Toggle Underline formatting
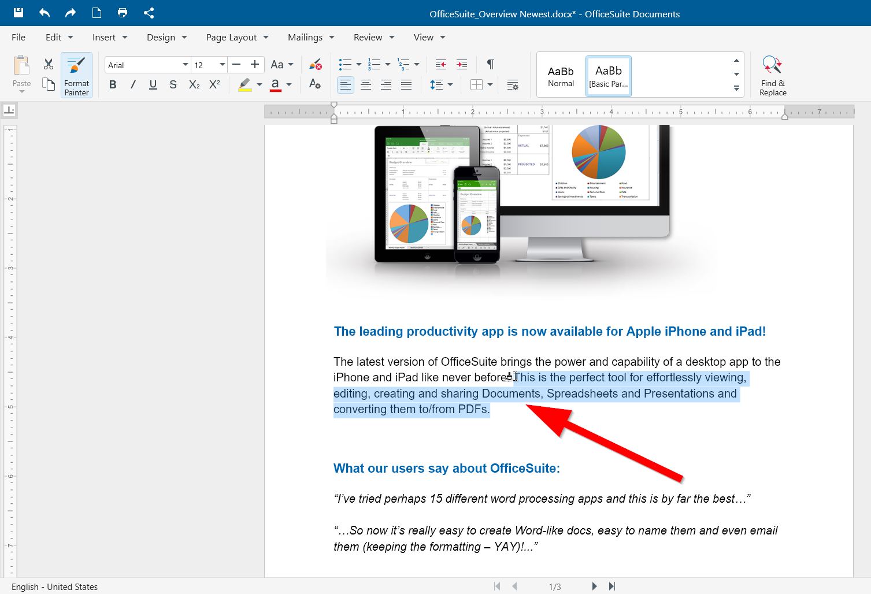The width and height of the screenshot is (871, 594). point(153,85)
